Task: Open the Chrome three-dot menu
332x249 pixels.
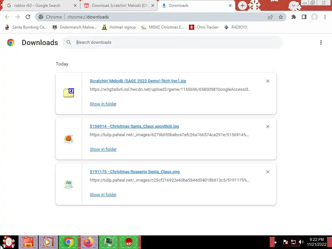Action: [x=325, y=17]
